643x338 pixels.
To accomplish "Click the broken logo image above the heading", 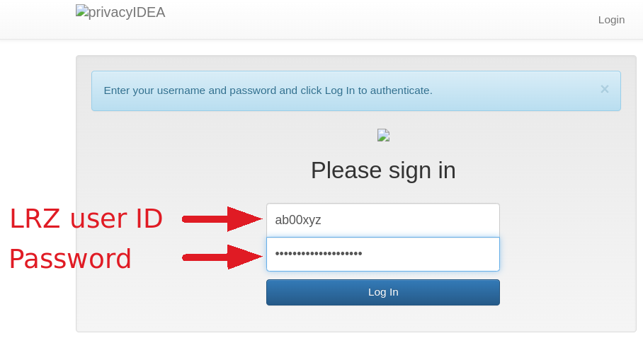I will coord(383,135).
